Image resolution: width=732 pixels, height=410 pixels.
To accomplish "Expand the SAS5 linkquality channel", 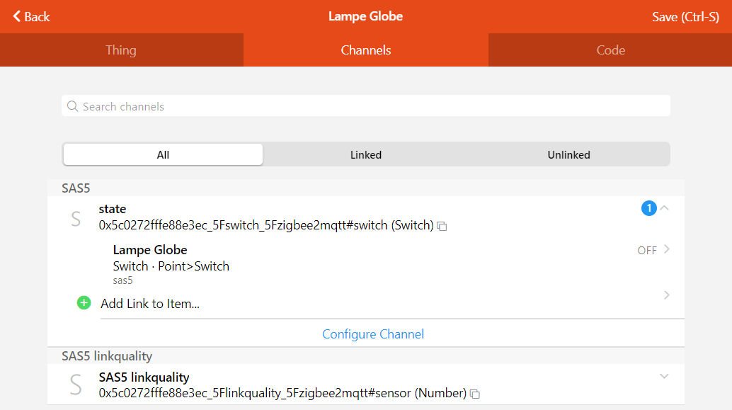I will pyautogui.click(x=664, y=377).
